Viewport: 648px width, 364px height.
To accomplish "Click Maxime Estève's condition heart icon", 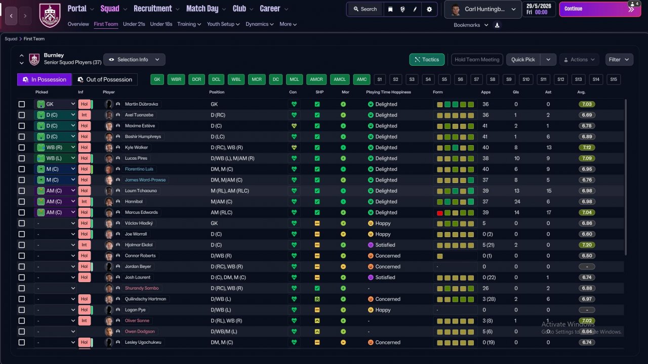I will pos(294,126).
